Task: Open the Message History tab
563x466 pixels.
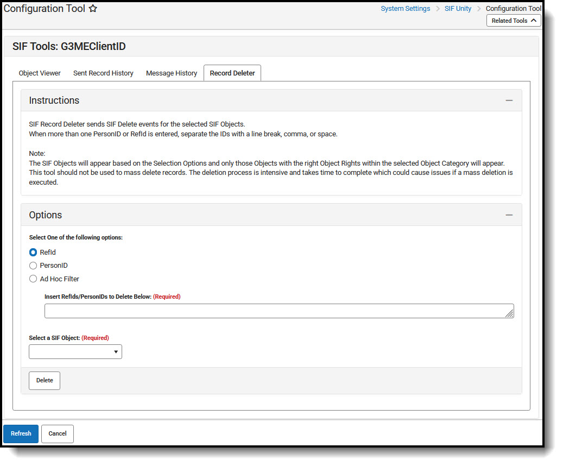Action: [x=171, y=73]
